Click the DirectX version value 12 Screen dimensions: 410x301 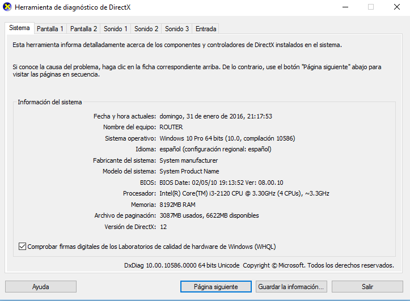click(x=163, y=227)
